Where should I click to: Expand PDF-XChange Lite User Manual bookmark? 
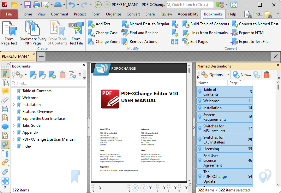pos(14,139)
